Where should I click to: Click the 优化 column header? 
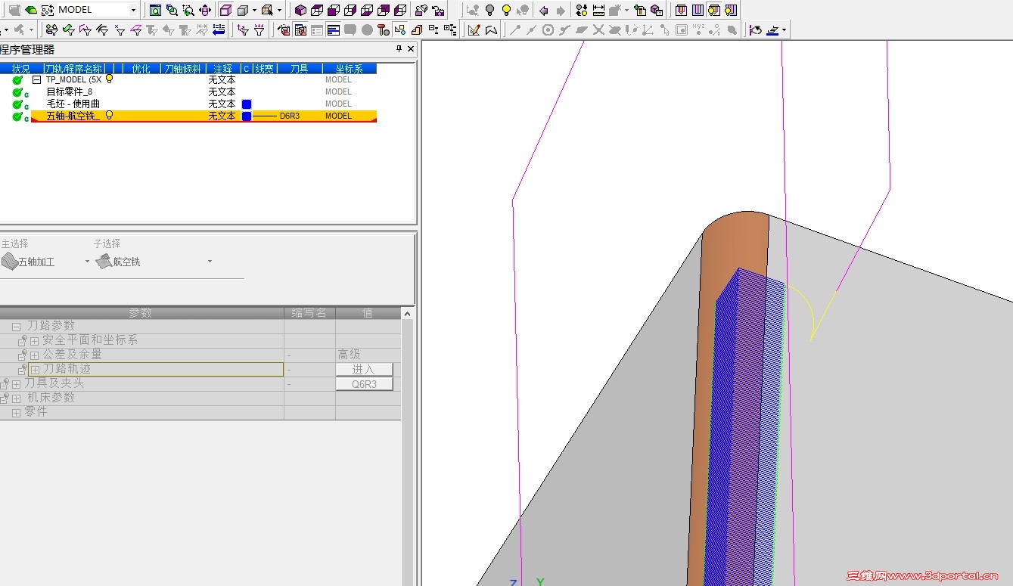coord(141,69)
